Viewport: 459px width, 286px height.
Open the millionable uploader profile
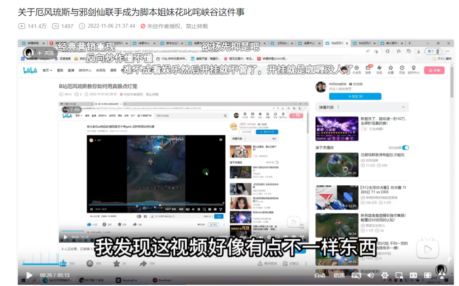pos(337,84)
